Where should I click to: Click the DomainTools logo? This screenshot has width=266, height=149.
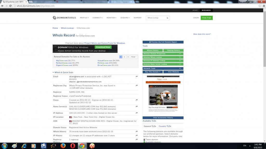[x=64, y=18]
